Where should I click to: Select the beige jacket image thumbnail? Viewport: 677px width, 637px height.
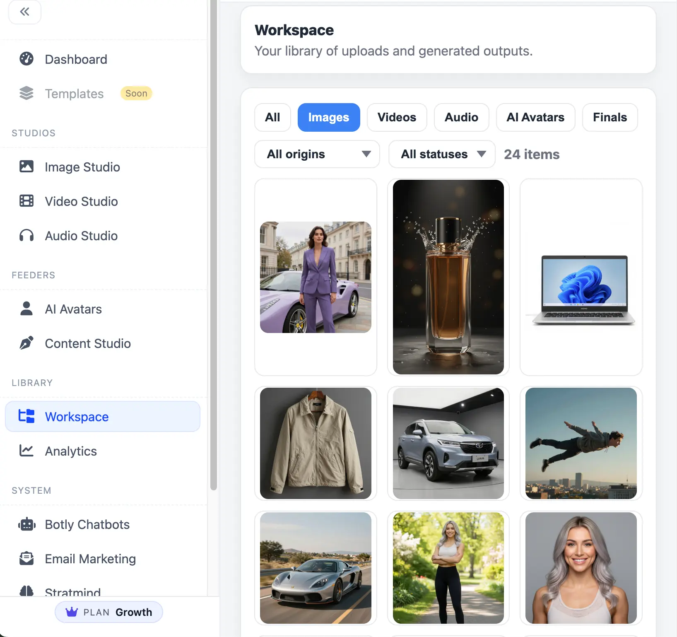pos(316,443)
